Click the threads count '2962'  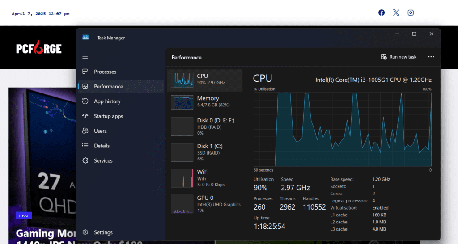[288, 207]
